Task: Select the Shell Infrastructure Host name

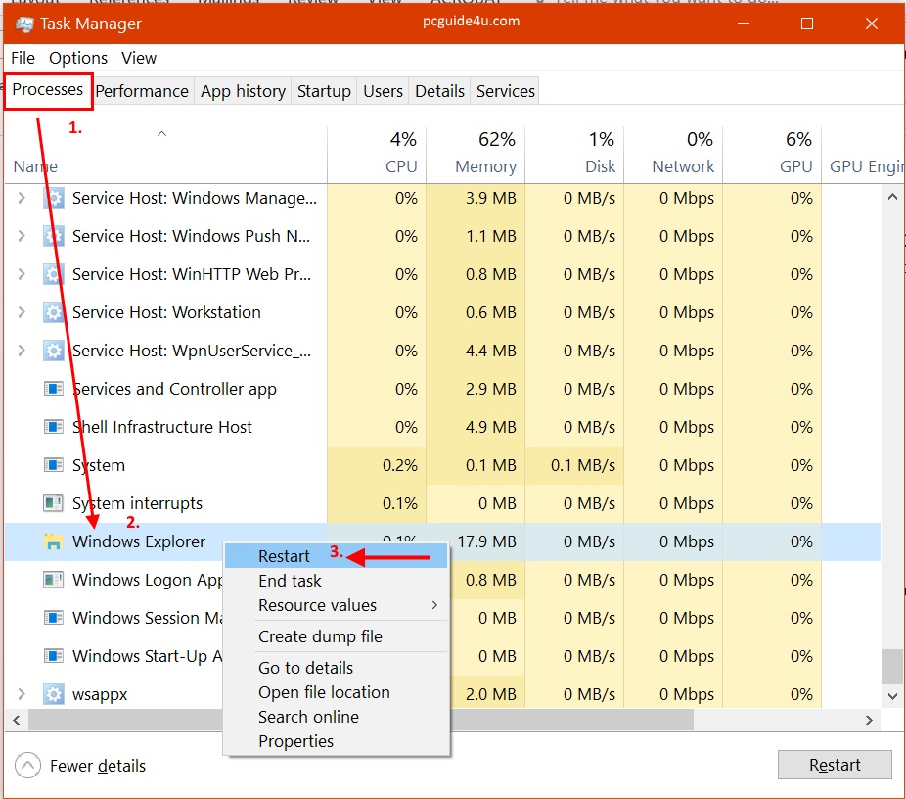Action: point(161,427)
